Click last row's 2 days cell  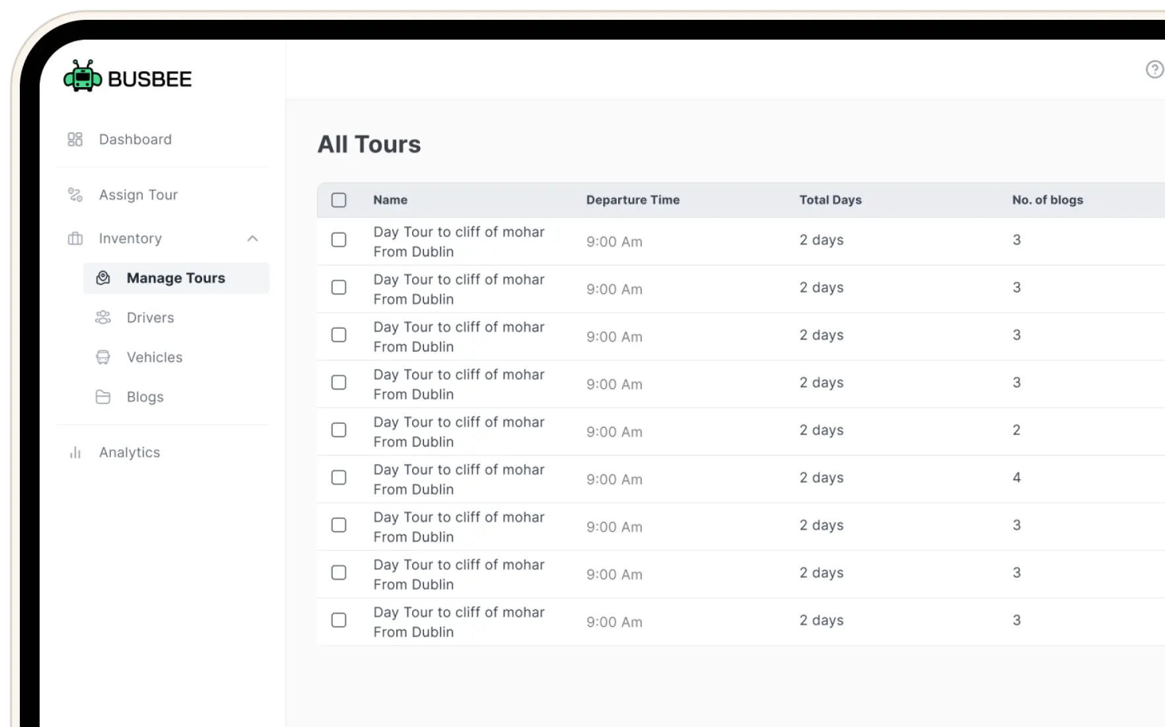pos(822,620)
